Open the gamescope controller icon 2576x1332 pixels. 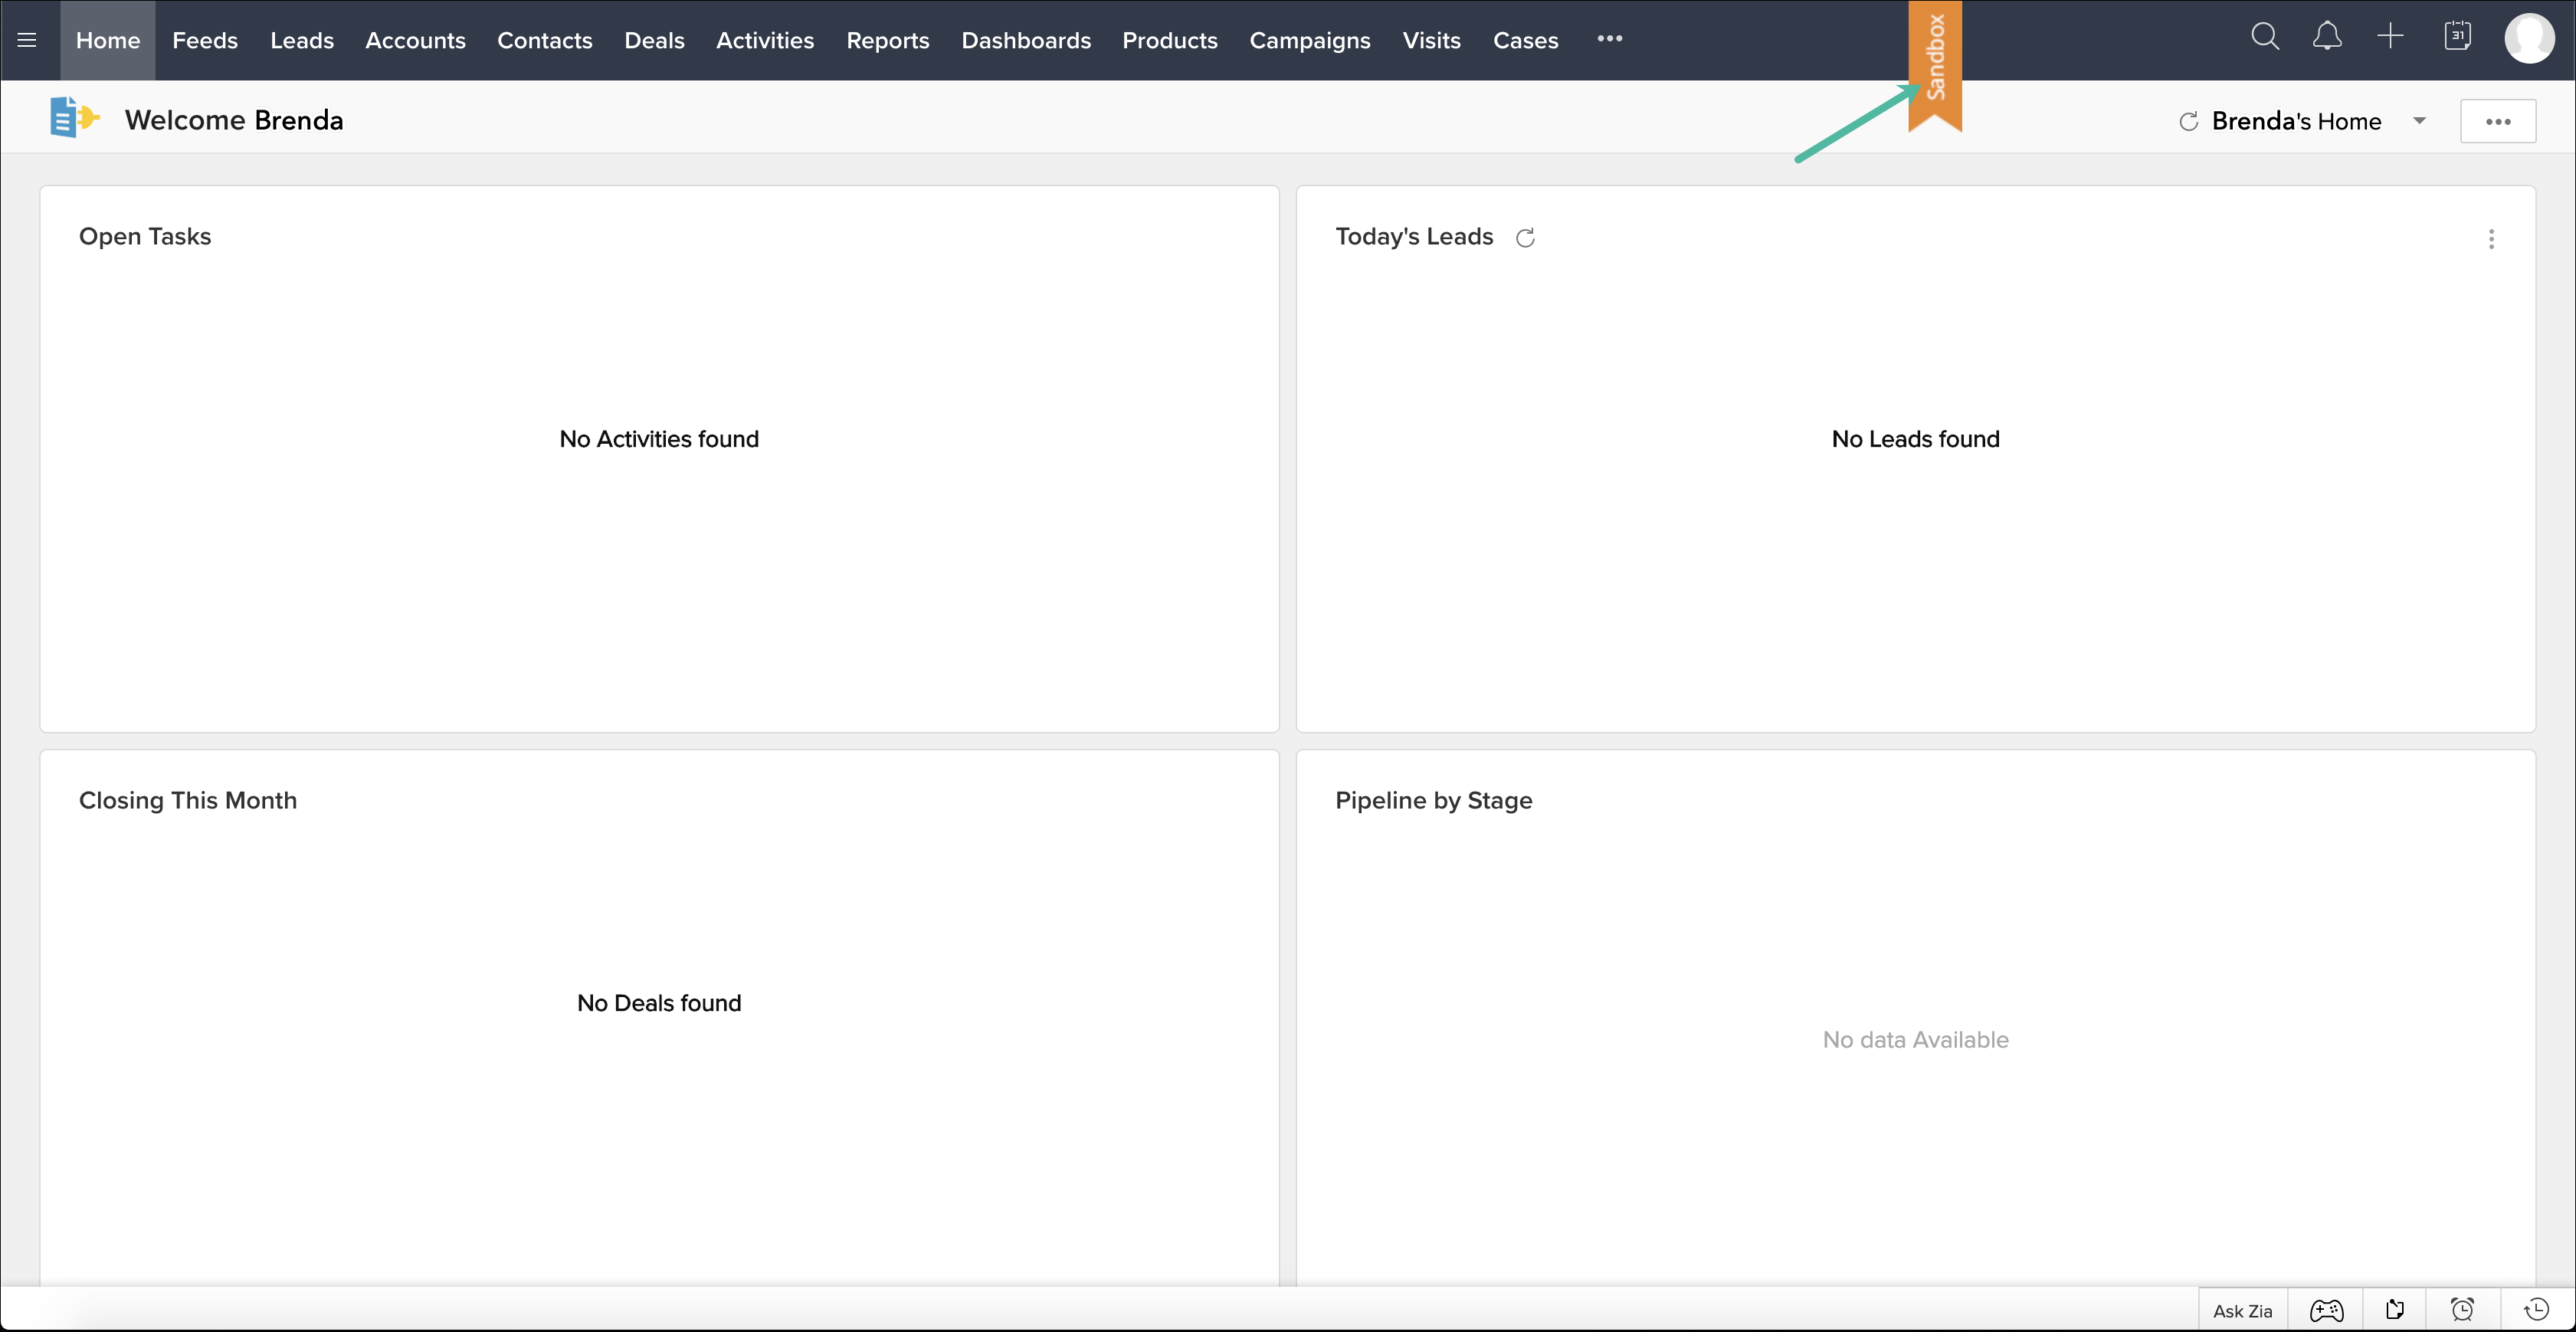point(2326,1310)
